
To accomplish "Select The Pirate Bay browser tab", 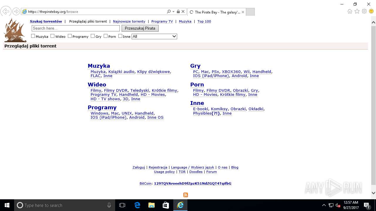I will pyautogui.click(x=216, y=12).
